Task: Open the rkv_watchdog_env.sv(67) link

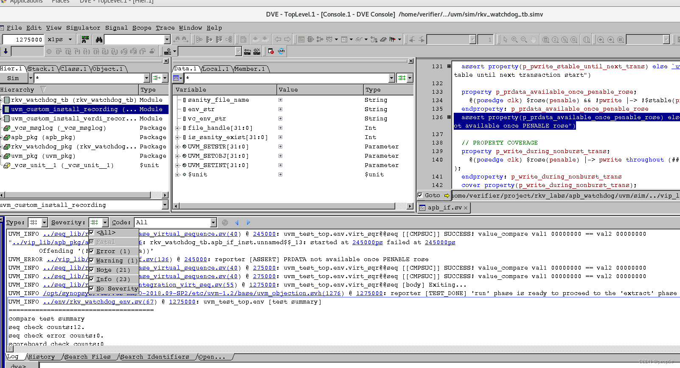Action: [x=98, y=302]
